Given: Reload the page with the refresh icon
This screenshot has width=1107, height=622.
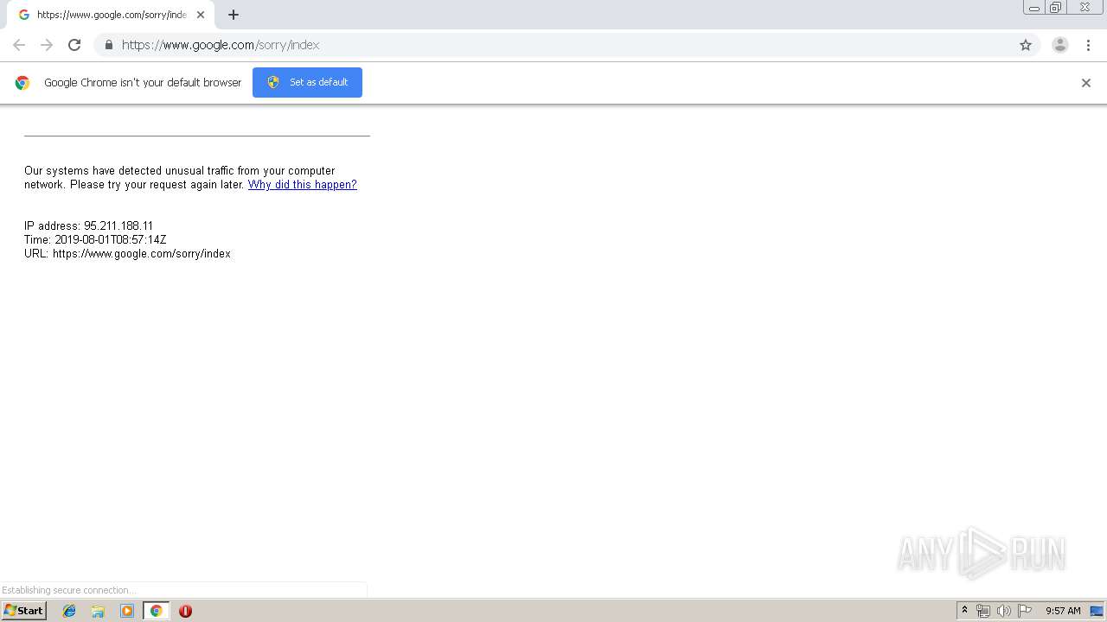Looking at the screenshot, I should pos(74,45).
